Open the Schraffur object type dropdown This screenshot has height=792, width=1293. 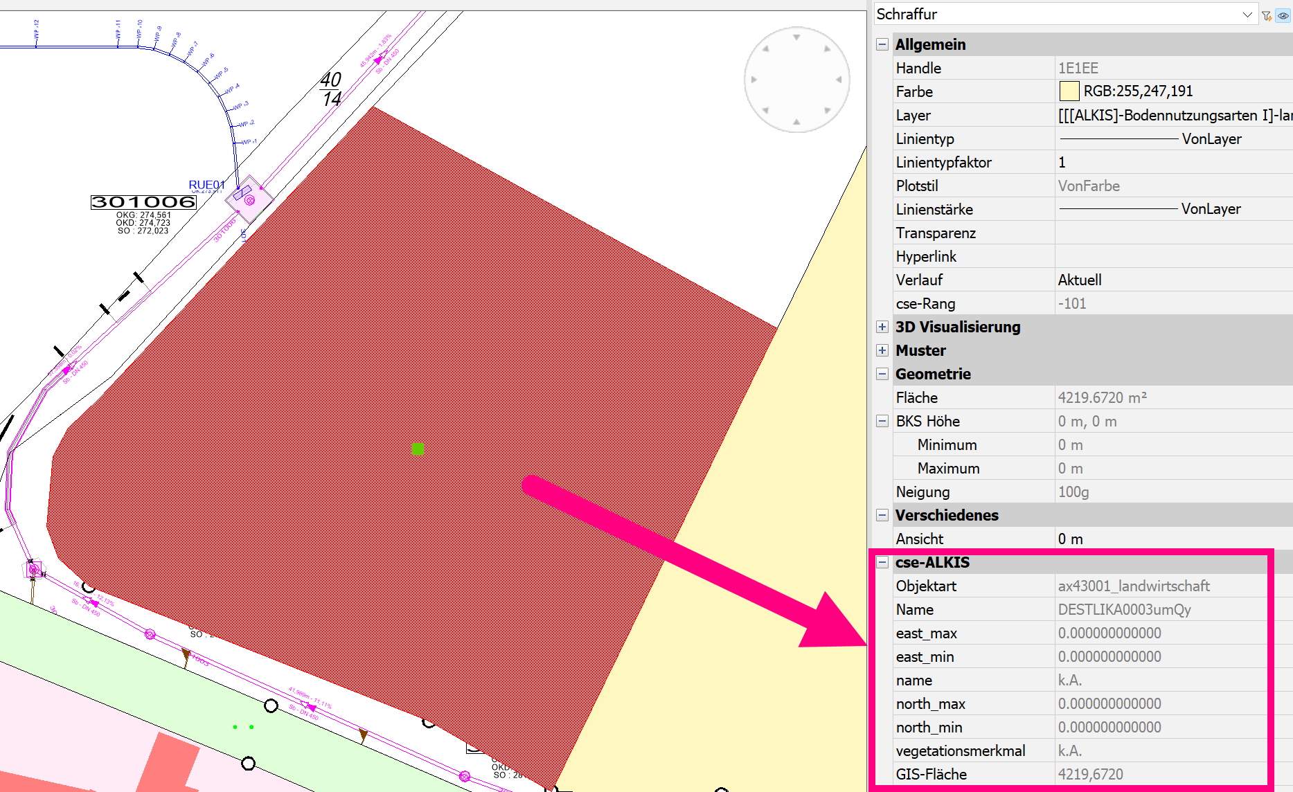pyautogui.click(x=1247, y=15)
